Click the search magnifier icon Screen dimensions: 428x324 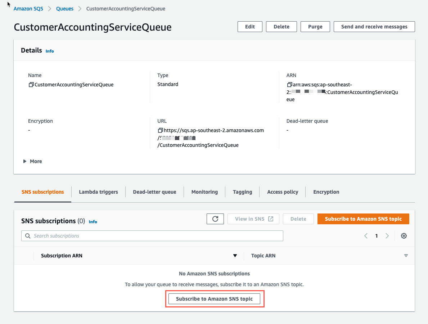(x=28, y=236)
